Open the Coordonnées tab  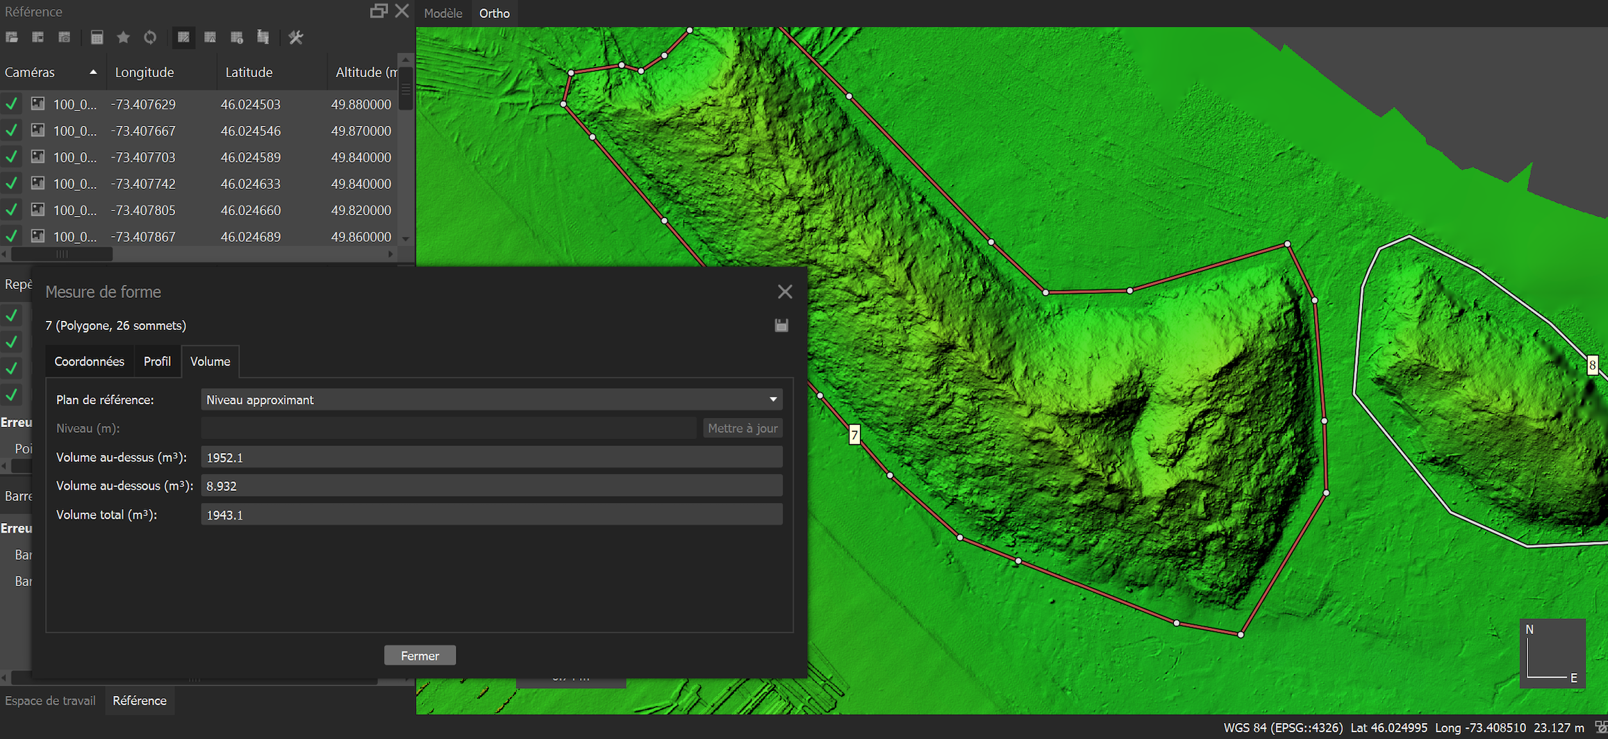click(89, 361)
